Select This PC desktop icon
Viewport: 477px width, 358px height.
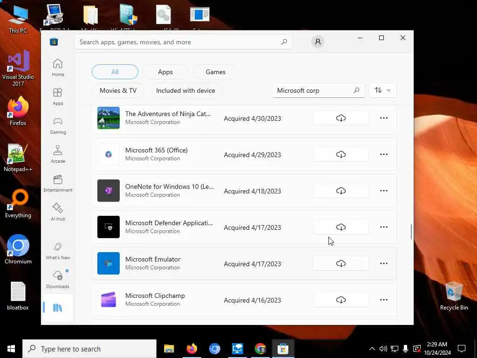[x=18, y=19]
